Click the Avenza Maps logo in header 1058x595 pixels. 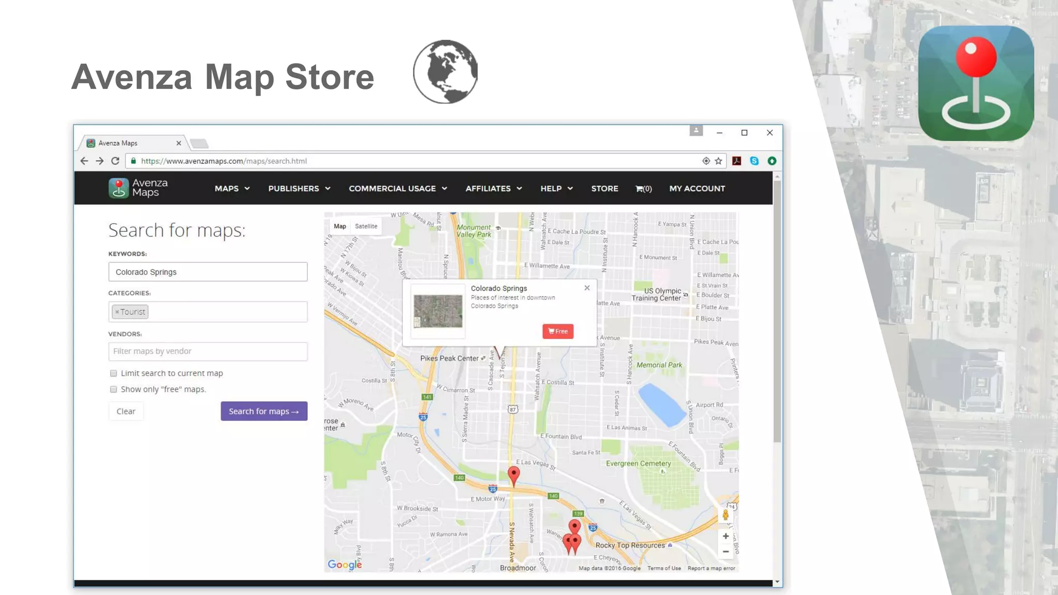coord(138,188)
